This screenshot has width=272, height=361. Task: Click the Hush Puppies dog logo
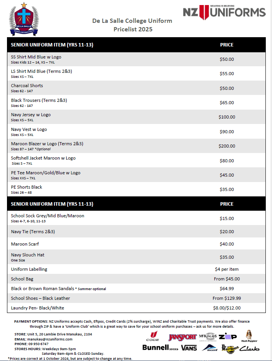click(x=249, y=336)
